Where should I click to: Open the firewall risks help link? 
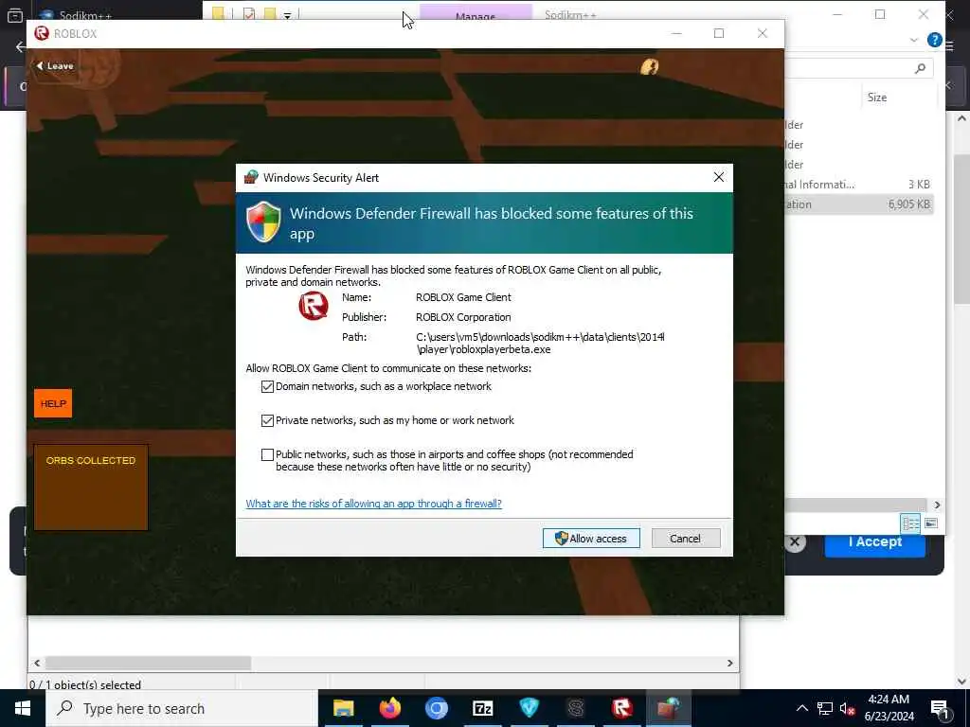tap(373, 504)
